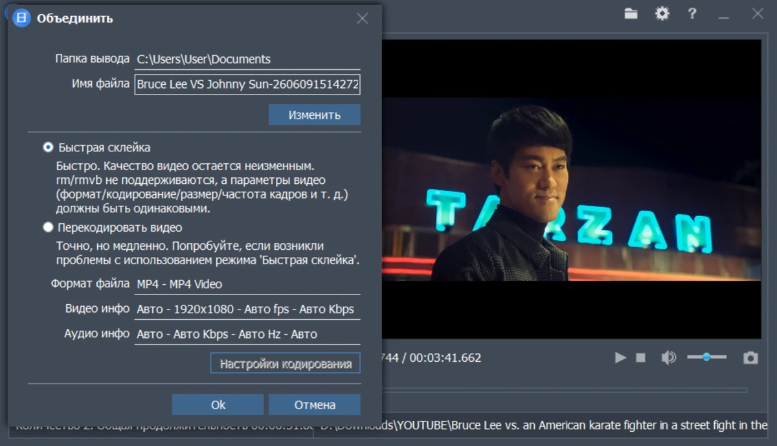
Task: Click the Объединить dialog app icon
Action: click(22, 18)
